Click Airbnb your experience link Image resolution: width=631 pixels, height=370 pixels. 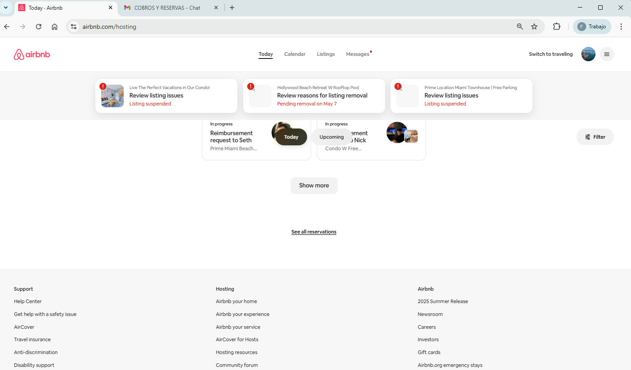click(243, 314)
